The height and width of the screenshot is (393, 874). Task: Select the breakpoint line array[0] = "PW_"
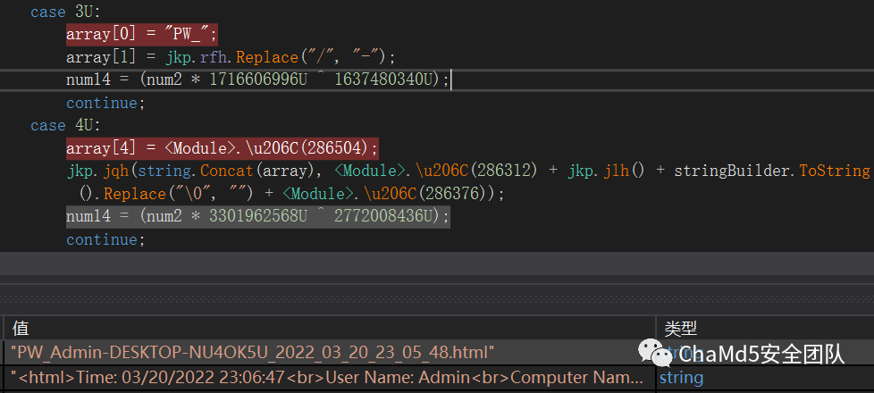(141, 35)
